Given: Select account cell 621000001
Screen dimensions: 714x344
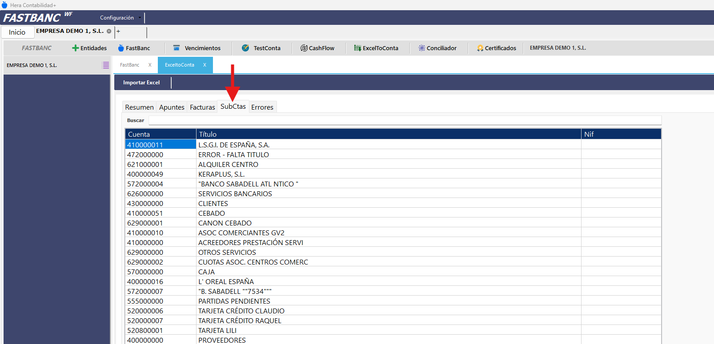Looking at the screenshot, I should click(160, 164).
